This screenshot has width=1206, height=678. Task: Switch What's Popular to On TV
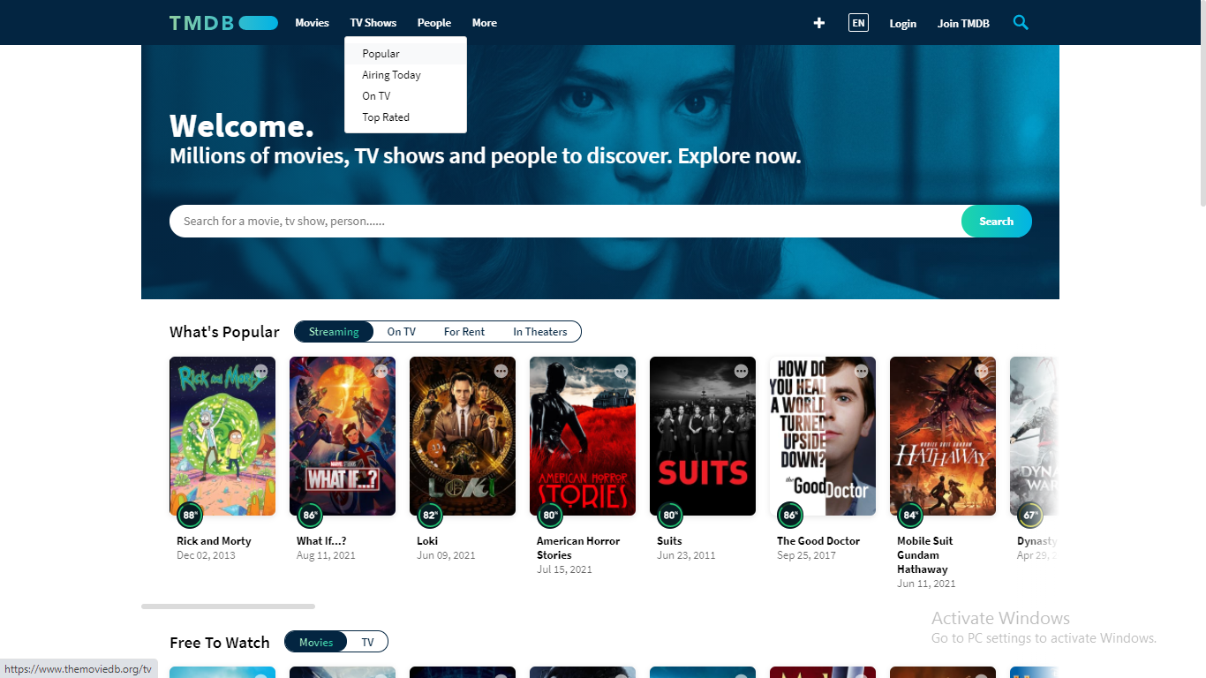coord(401,332)
